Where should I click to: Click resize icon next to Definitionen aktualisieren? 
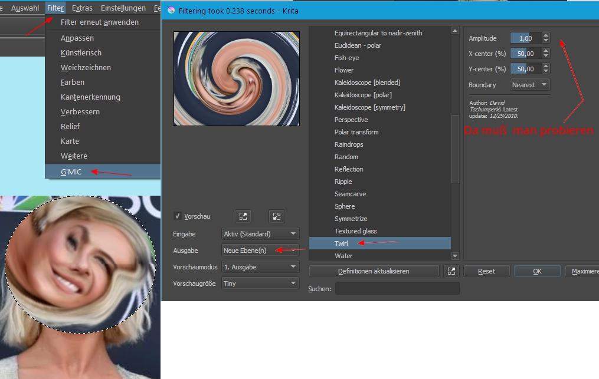coord(451,271)
